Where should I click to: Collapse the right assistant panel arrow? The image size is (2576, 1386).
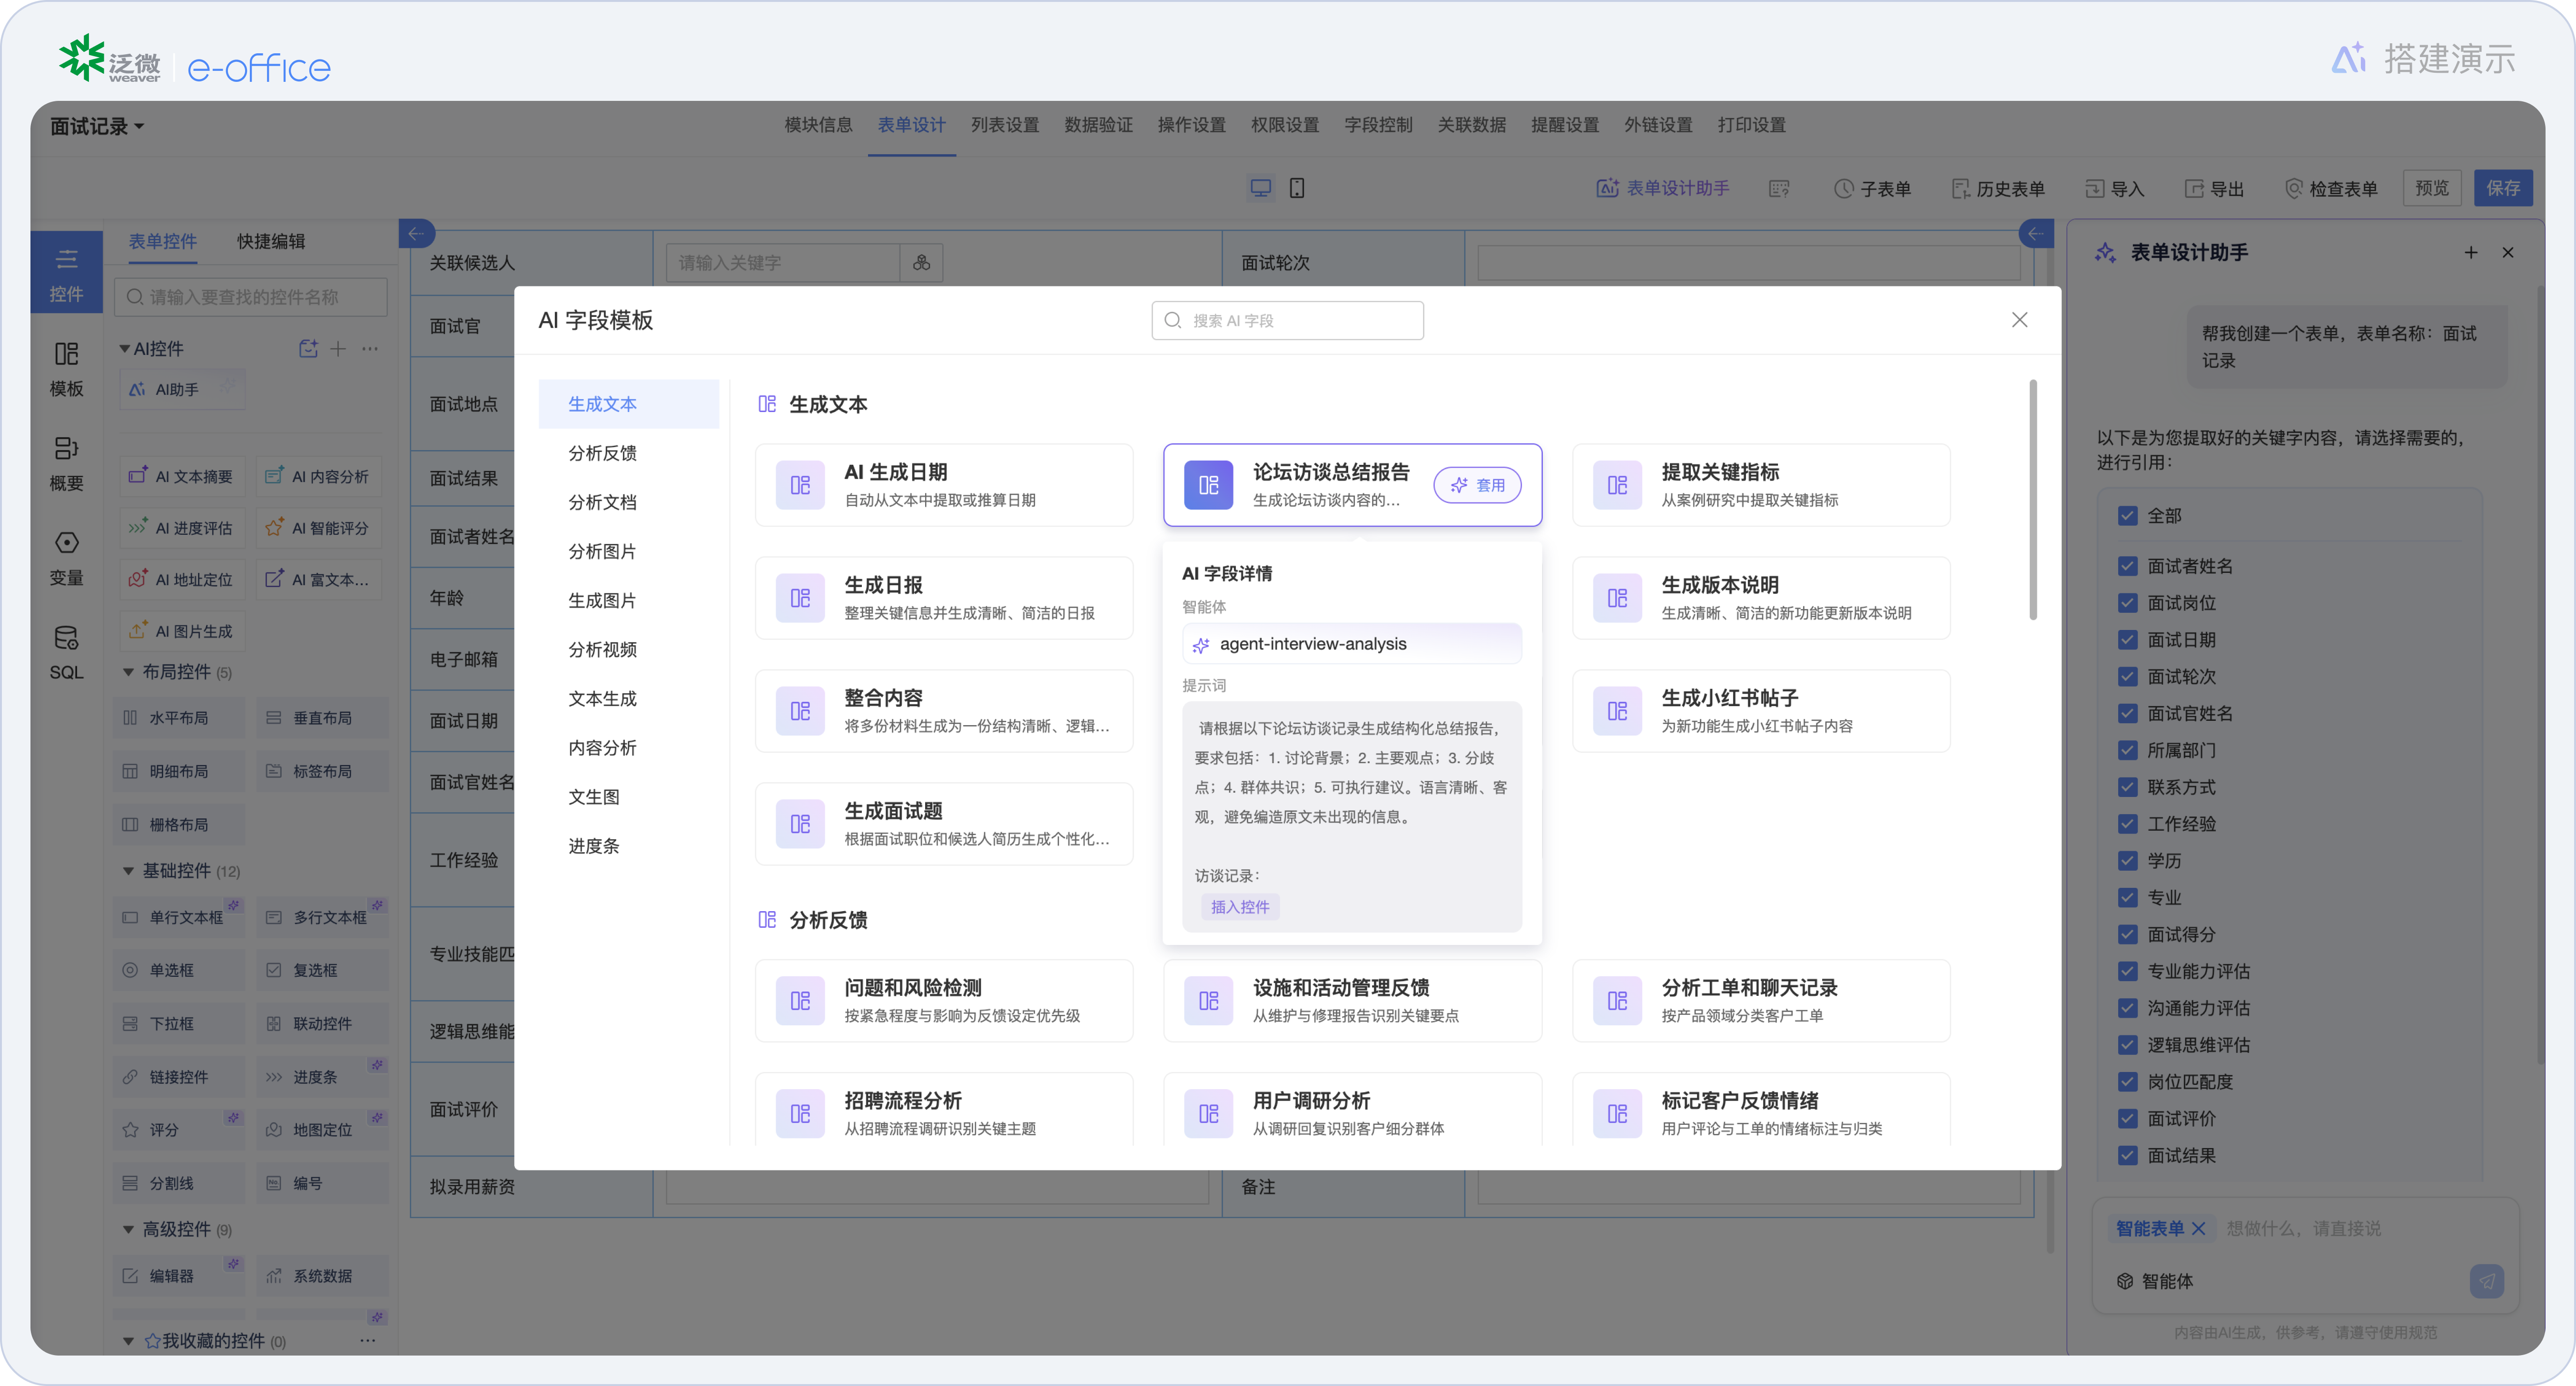point(2035,233)
